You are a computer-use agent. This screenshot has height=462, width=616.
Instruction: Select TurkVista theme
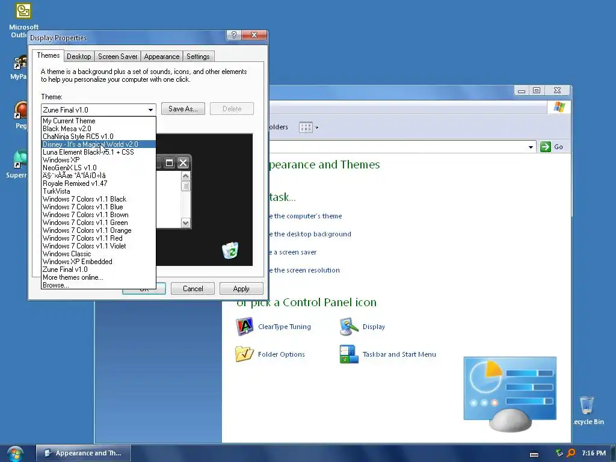point(99,191)
